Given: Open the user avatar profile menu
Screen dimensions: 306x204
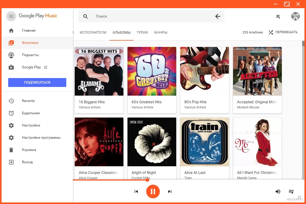Looking at the screenshot, I should 296,16.
